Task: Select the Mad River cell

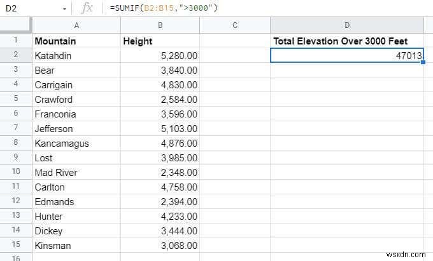Action: click(x=76, y=172)
